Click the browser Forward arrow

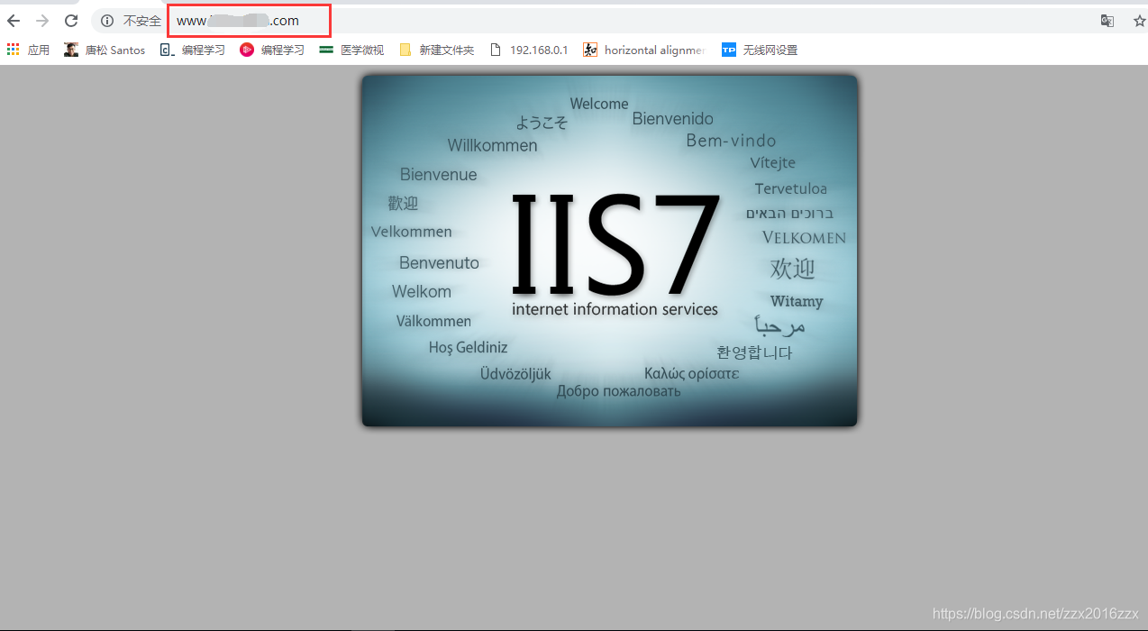(42, 21)
